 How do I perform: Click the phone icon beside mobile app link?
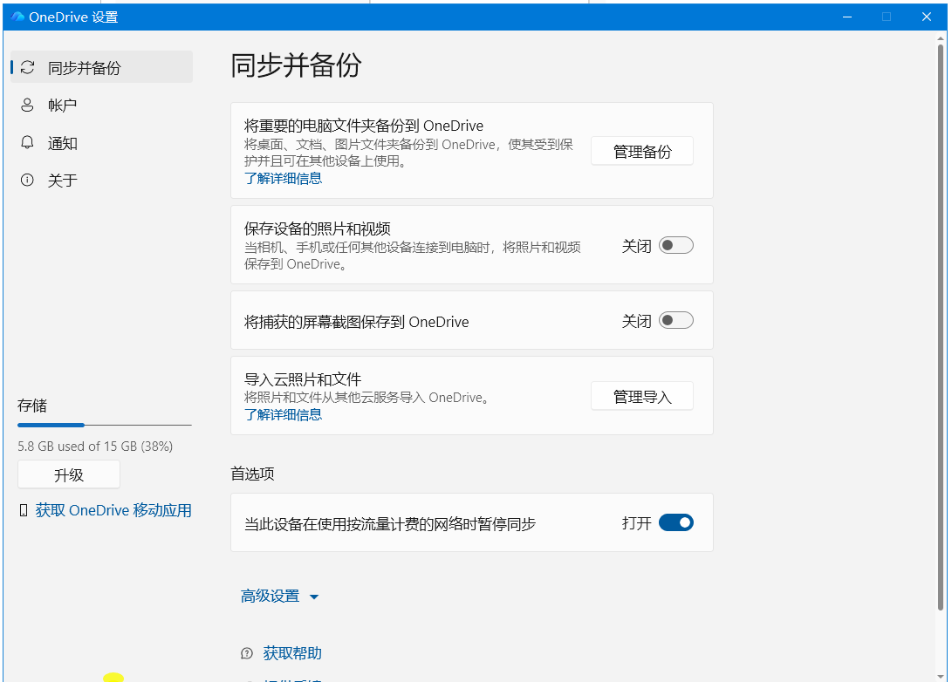tap(24, 510)
